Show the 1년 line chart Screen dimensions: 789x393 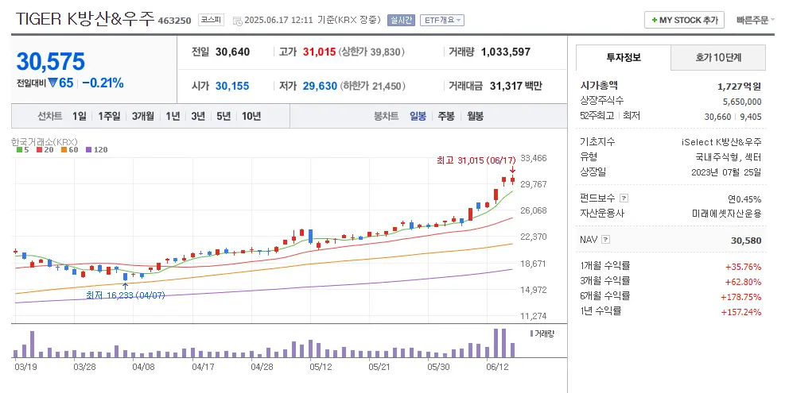click(173, 116)
